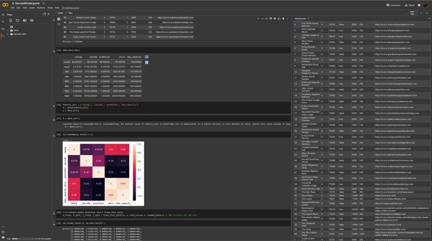Close the venues.csv tab
Image resolution: width=432 pixels, height=241 pixels.
click(x=308, y=19)
